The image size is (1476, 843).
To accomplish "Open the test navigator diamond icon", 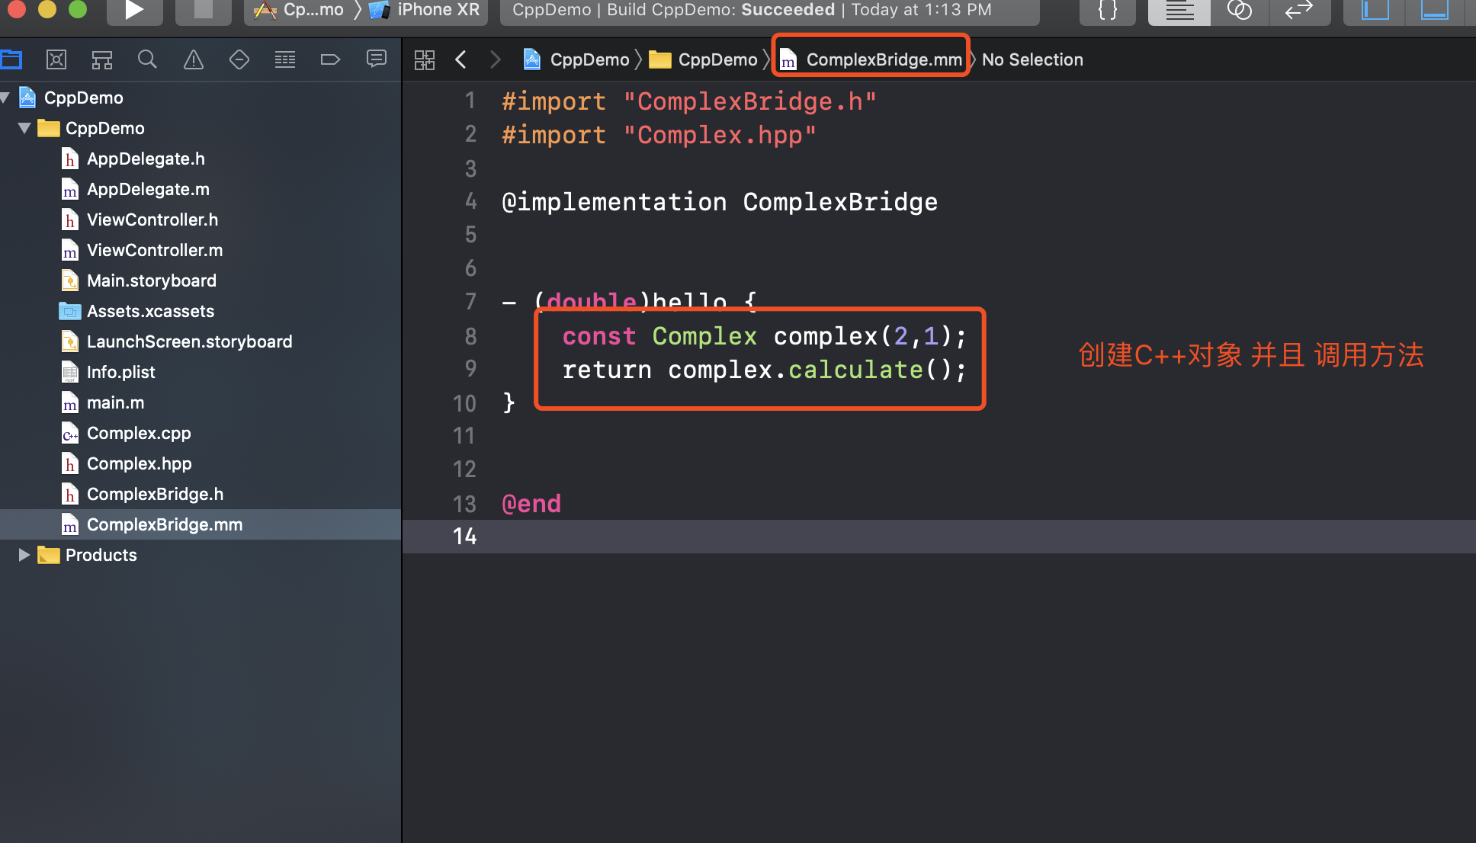I will coord(239,59).
